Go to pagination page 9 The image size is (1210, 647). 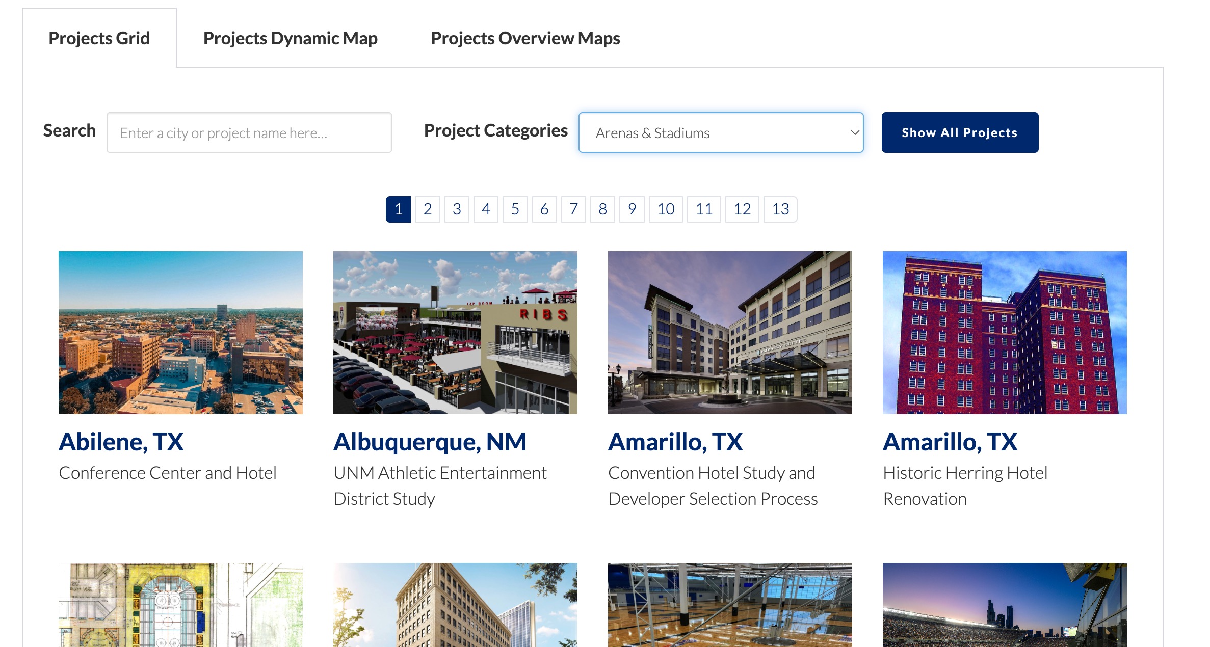[632, 209]
